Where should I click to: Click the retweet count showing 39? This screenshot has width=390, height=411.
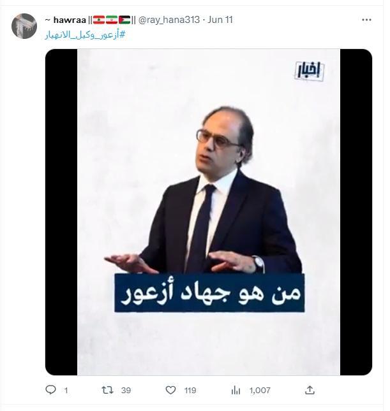pos(126,391)
